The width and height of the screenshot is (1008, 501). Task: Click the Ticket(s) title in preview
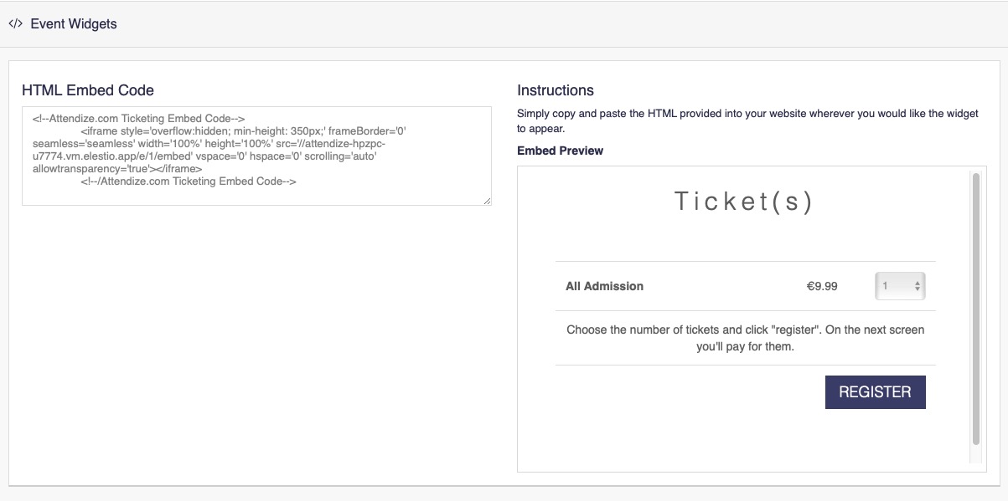click(x=744, y=202)
